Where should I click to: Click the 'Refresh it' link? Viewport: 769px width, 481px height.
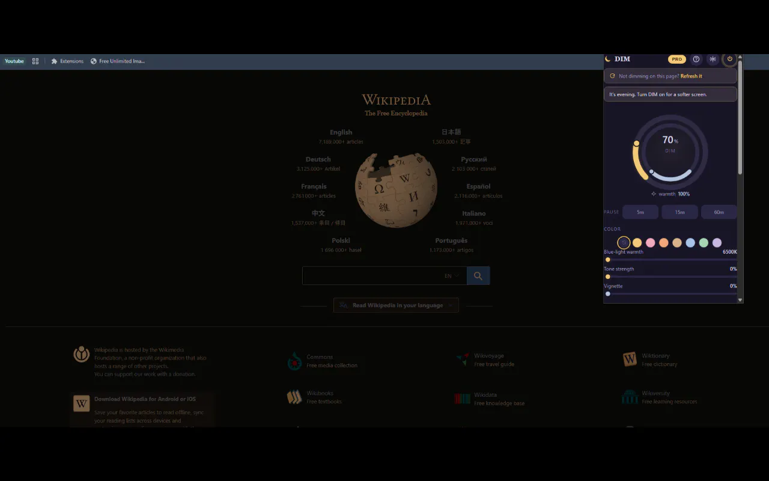tap(691, 76)
